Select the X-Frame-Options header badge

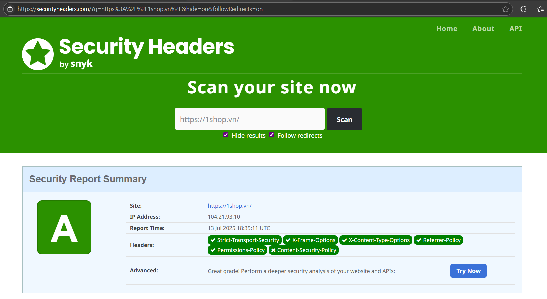[x=310, y=240]
